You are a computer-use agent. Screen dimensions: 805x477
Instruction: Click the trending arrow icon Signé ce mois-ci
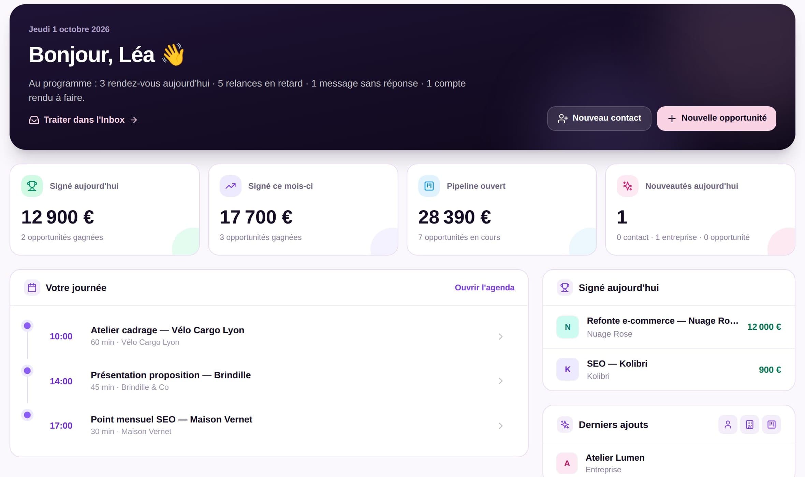(231, 186)
